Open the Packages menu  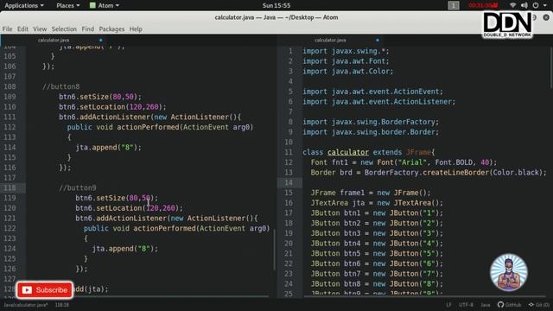[x=111, y=29]
